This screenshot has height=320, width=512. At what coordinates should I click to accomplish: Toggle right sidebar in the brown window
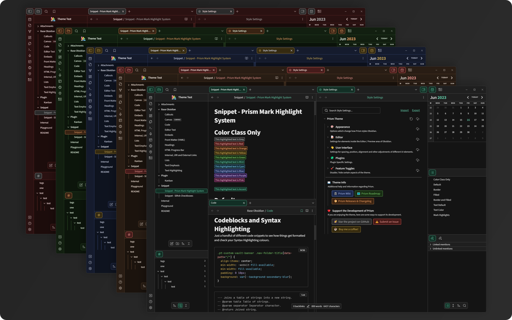pos(393,70)
